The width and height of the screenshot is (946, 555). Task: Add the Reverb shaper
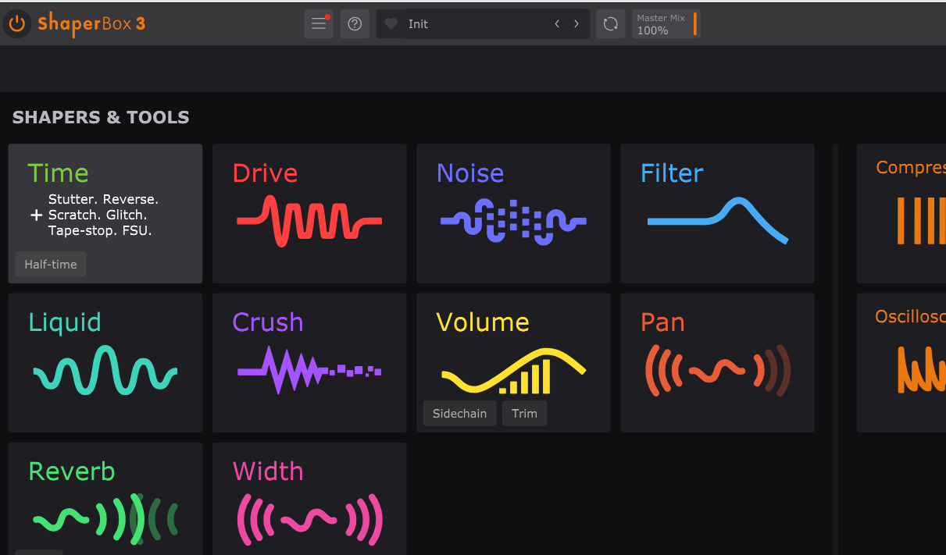click(105, 499)
